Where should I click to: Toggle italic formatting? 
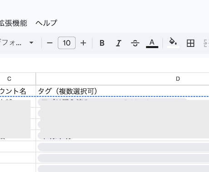[119, 43]
